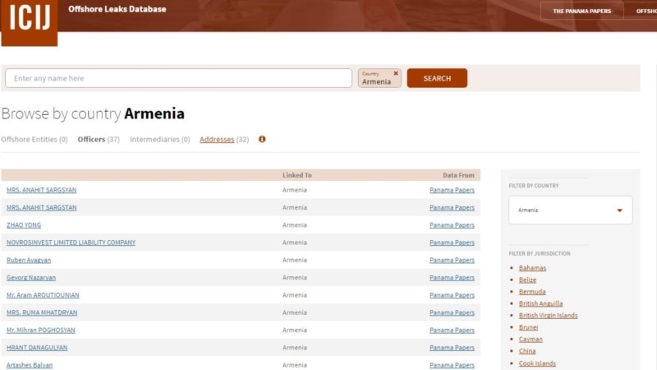Filter by British Virgin Islands jurisdiction
The width and height of the screenshot is (657, 370).
pos(548,316)
